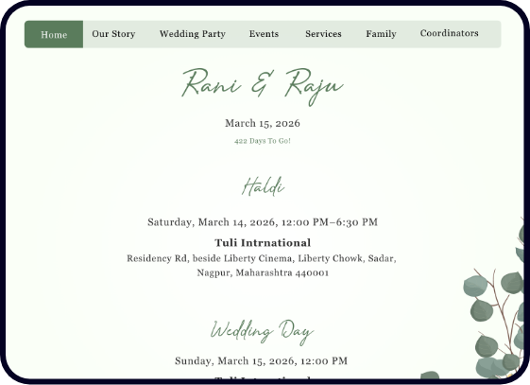
Task: Select the Saturday, March 14 Haldi time line
Action: coord(263,222)
